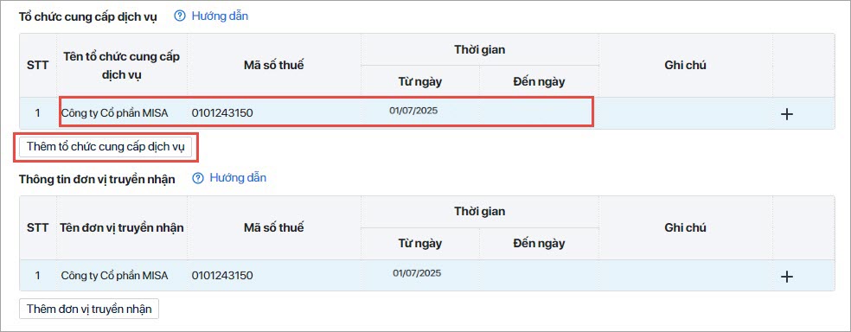Click Từ ngày 01/07/2025 in transmission unit row
The height and width of the screenshot is (332, 851).
pos(417,273)
